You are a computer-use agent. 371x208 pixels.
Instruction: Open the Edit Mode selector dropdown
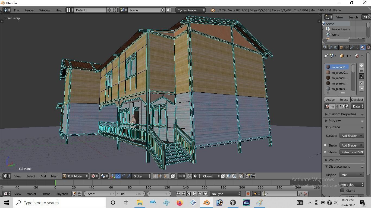75,176
